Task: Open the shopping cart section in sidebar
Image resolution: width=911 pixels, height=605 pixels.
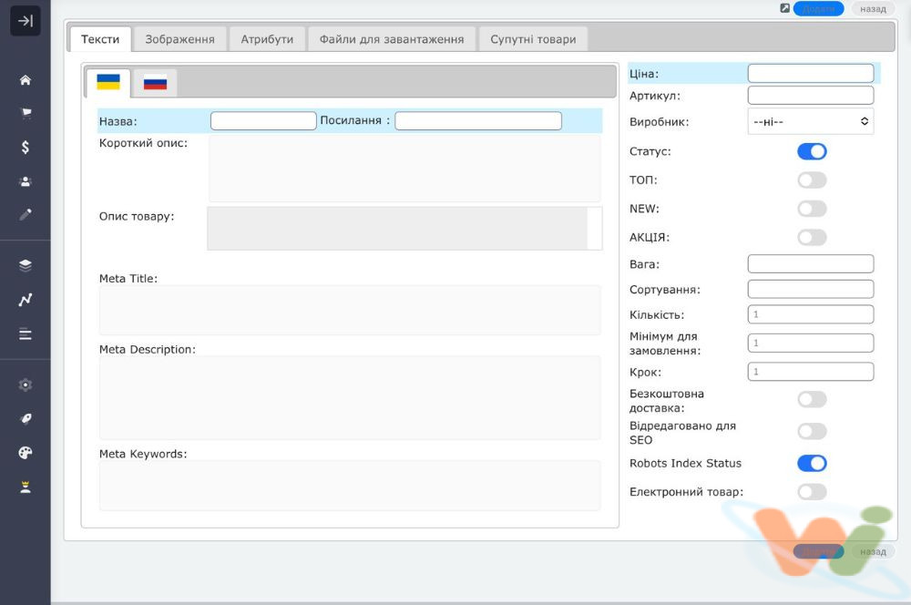Action: pos(26,114)
